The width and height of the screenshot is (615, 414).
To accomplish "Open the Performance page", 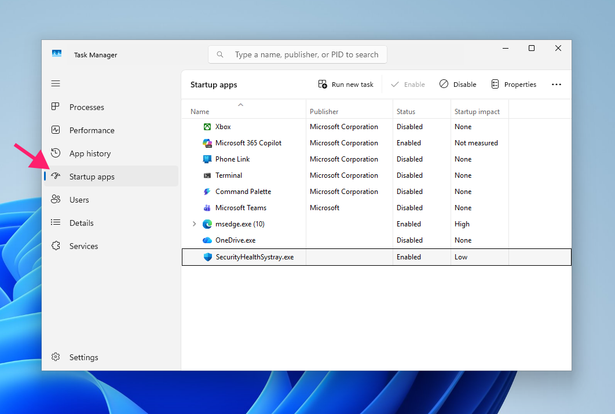I will (111, 130).
